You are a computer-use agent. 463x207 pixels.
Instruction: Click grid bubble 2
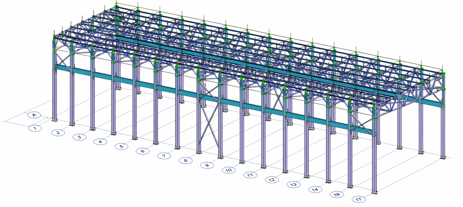58,133
